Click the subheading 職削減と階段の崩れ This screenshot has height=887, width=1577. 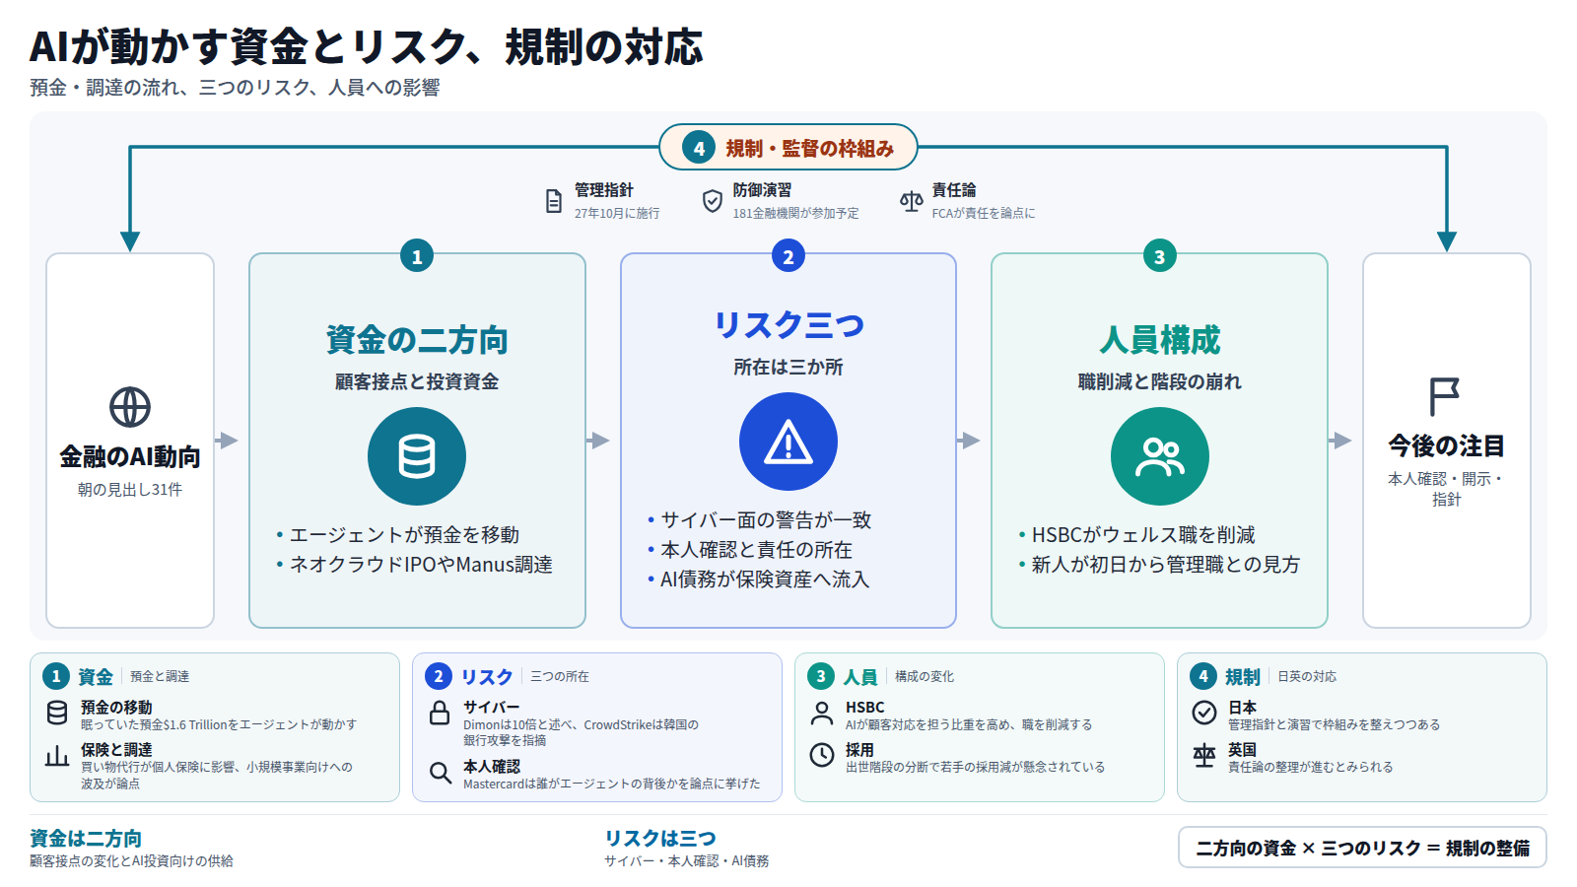coord(1160,381)
